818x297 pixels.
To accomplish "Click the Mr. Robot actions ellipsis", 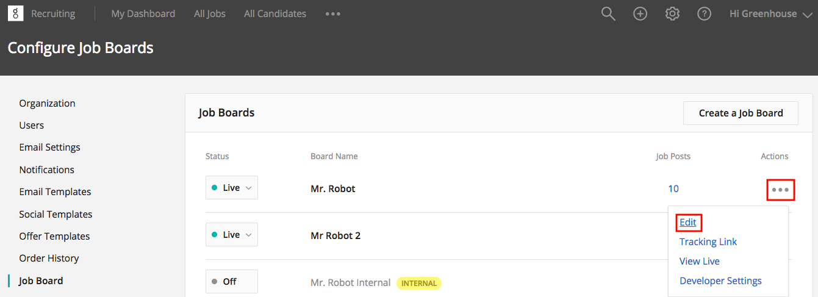I will pyautogui.click(x=780, y=190).
